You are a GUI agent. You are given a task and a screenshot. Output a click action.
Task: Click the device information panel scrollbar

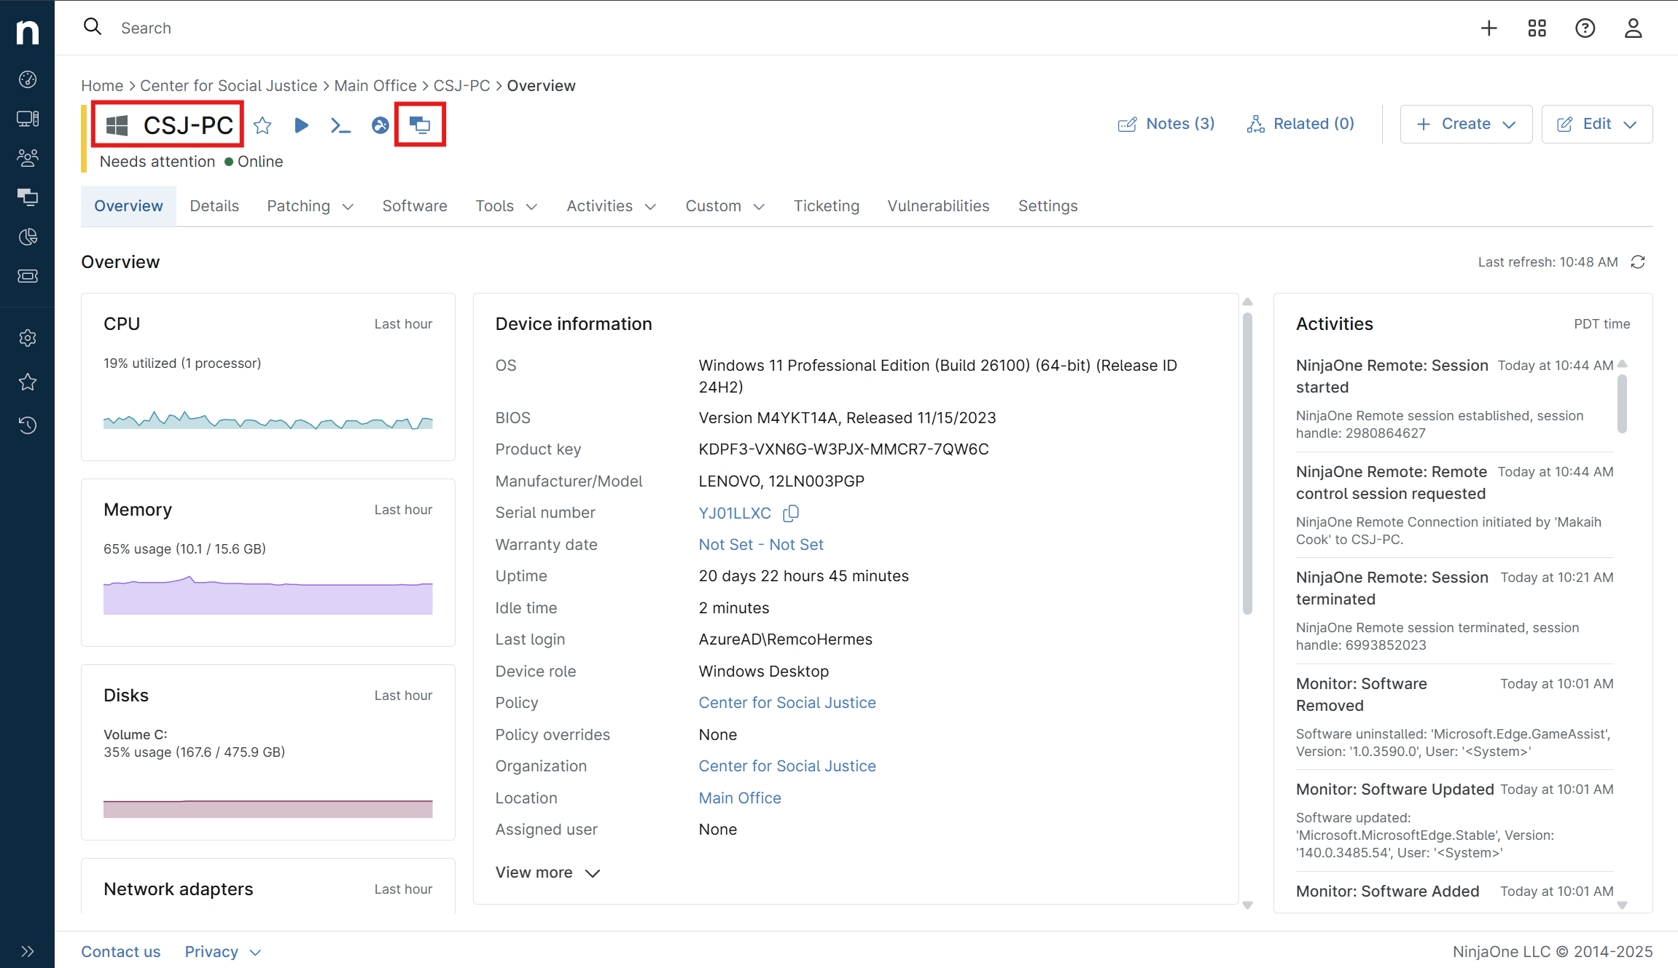[1247, 463]
